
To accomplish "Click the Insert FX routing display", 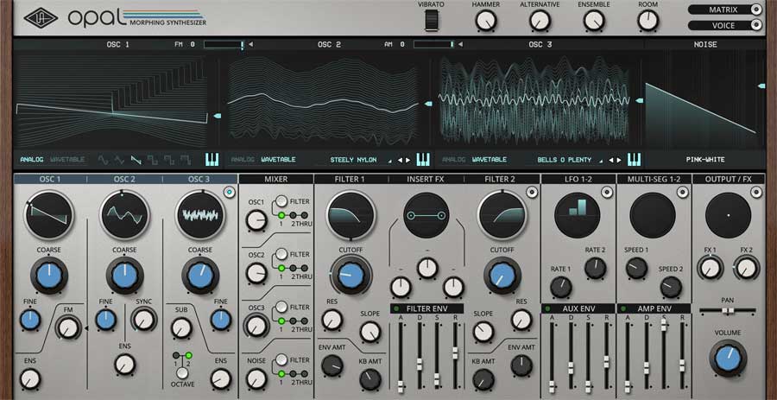I will (426, 215).
